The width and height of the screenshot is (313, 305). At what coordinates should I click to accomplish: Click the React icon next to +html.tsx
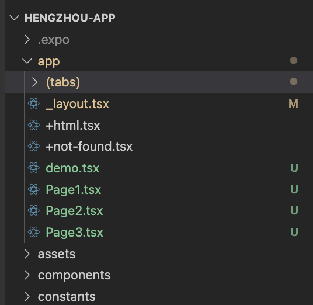(x=33, y=125)
